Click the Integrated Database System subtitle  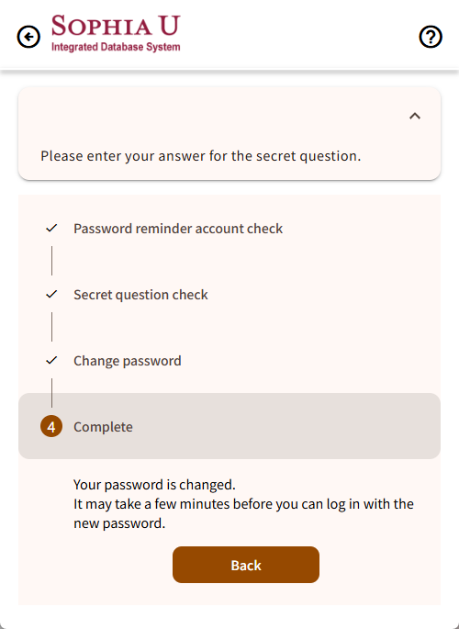point(116,48)
